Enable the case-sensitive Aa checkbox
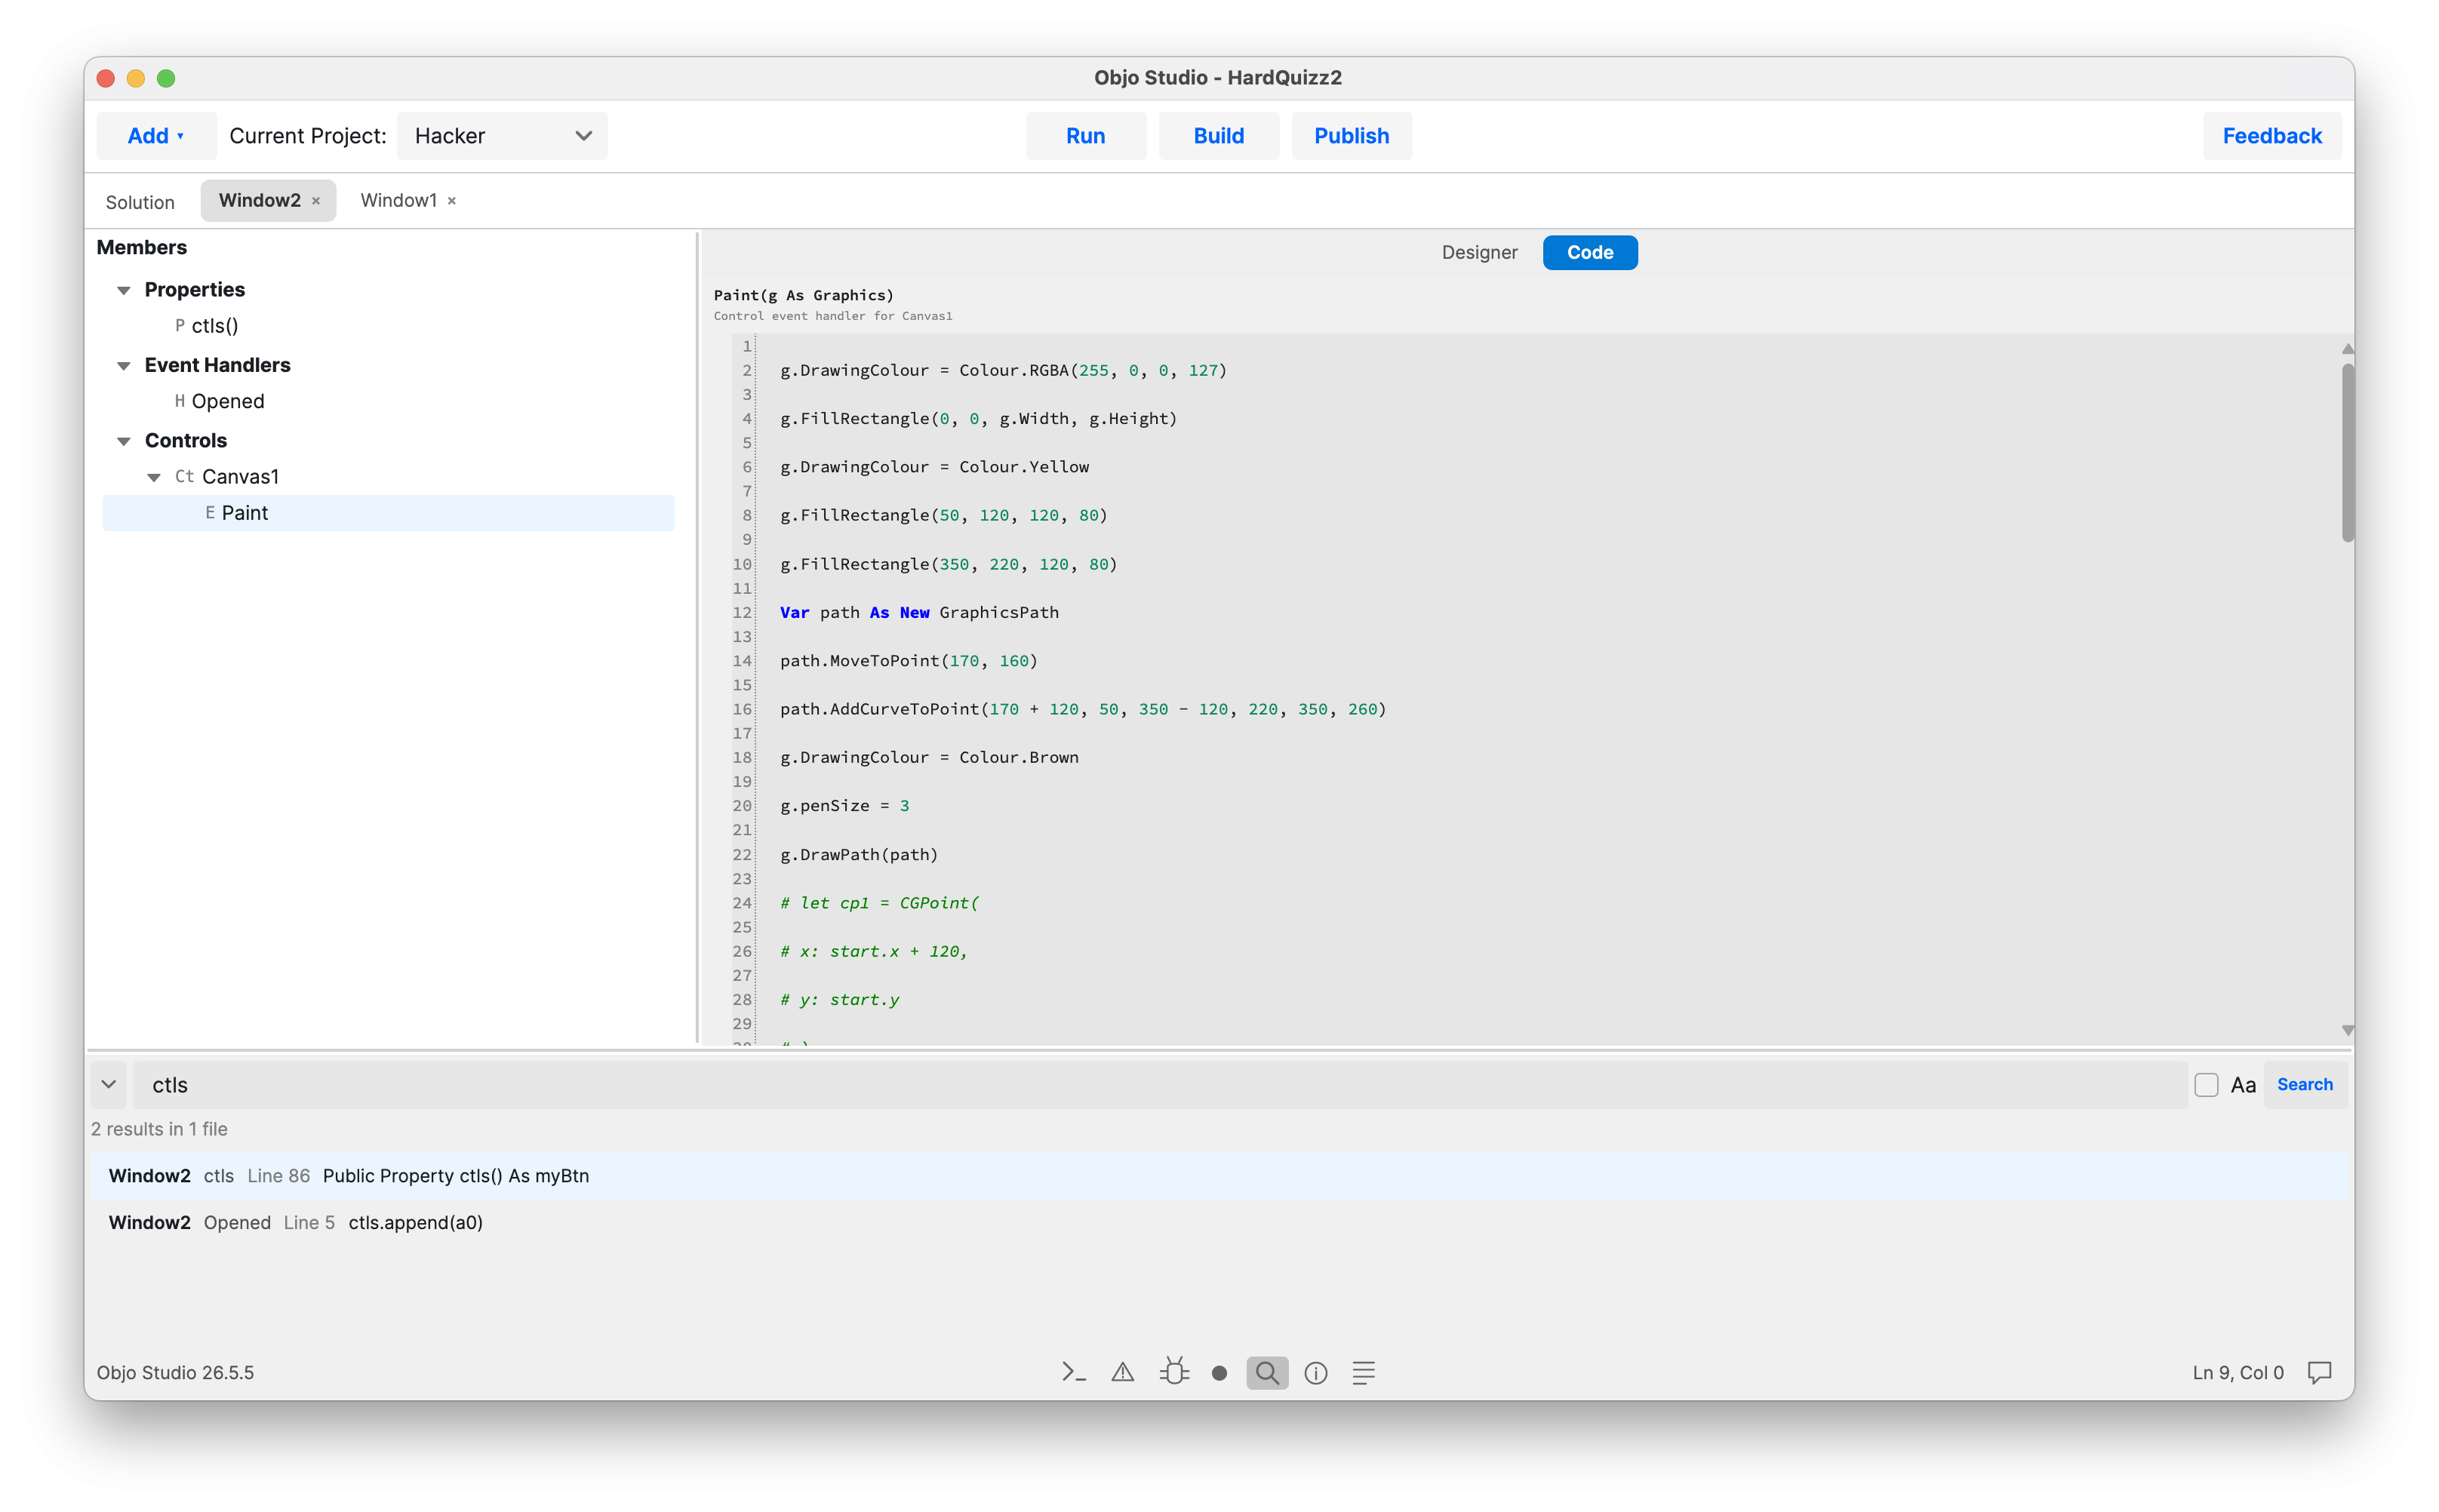 (x=2206, y=1085)
